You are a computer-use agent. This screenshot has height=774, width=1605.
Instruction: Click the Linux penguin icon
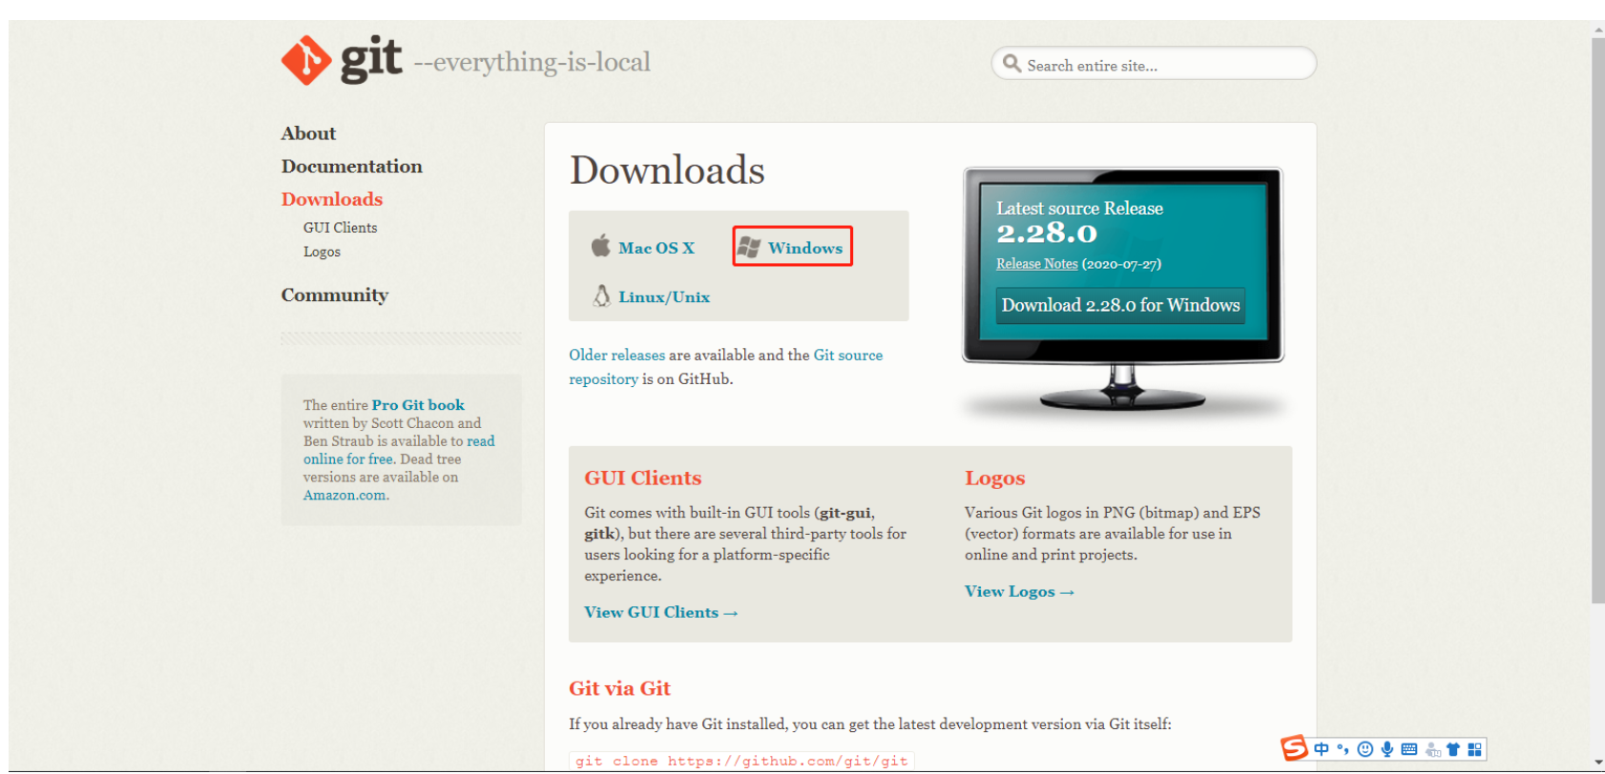tap(601, 296)
